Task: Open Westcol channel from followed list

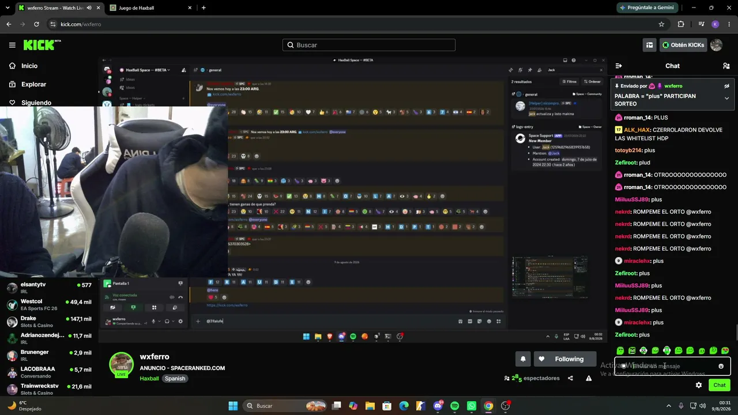Action: [49, 305]
